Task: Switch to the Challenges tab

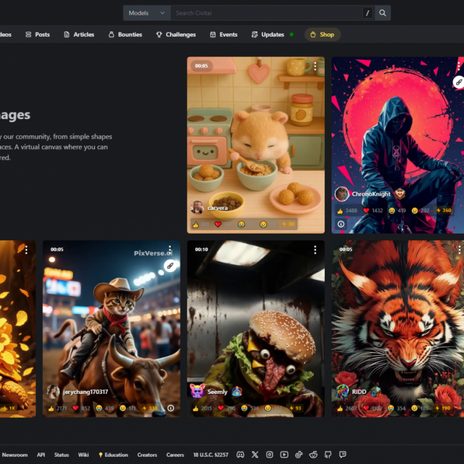Action: [x=176, y=34]
